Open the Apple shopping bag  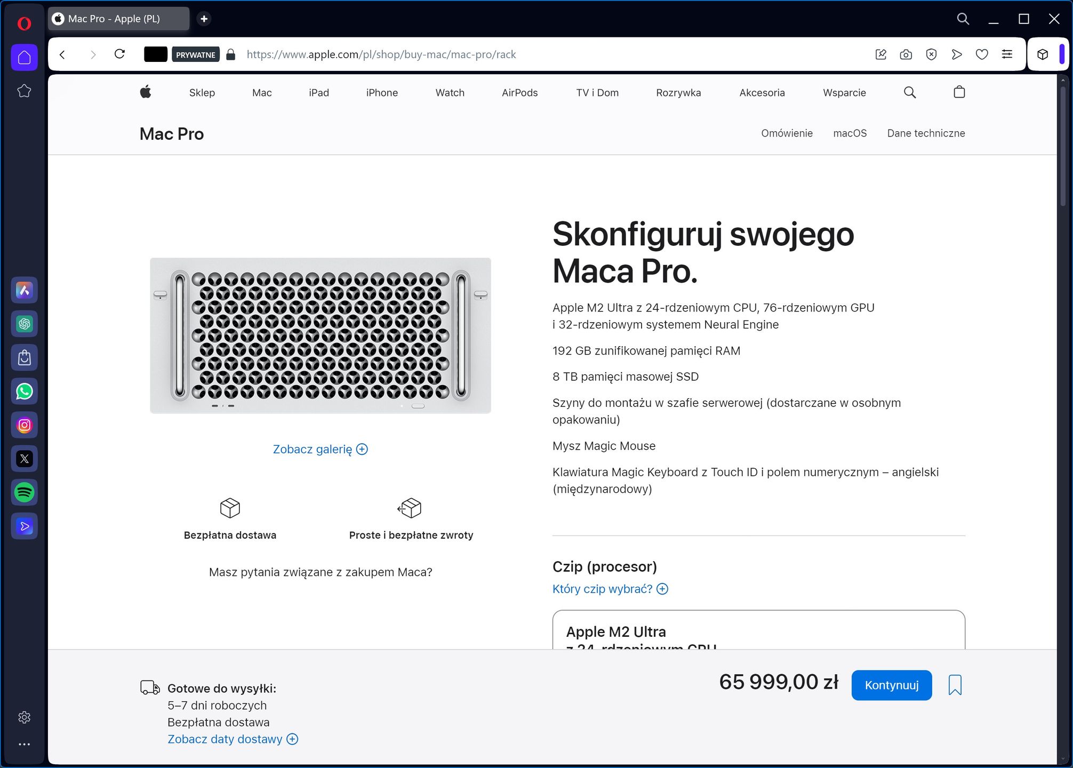click(x=959, y=92)
